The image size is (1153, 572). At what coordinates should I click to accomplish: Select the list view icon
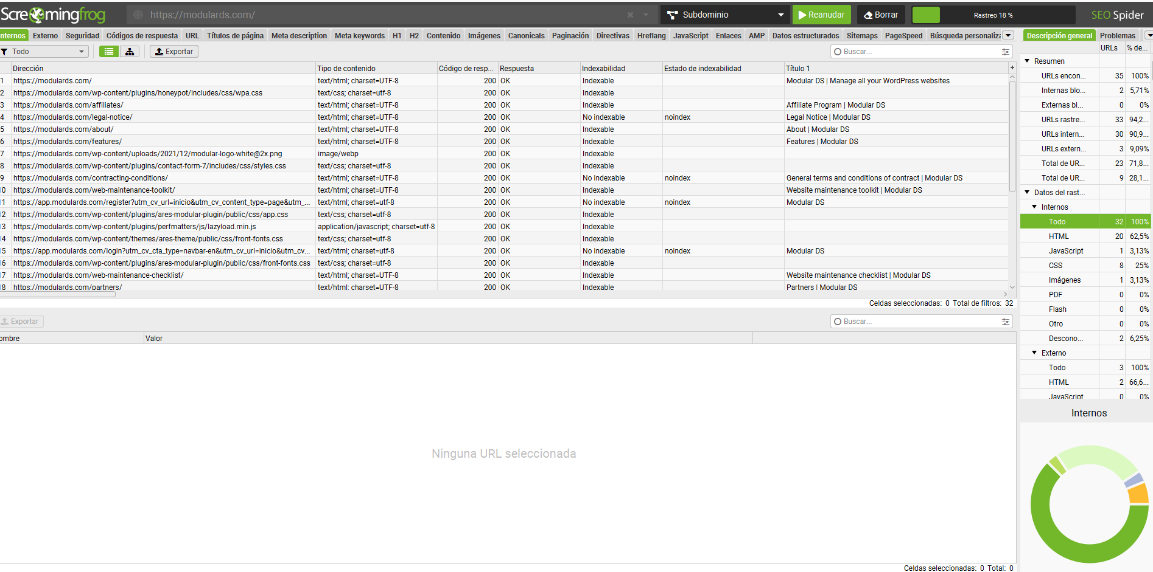pos(108,51)
